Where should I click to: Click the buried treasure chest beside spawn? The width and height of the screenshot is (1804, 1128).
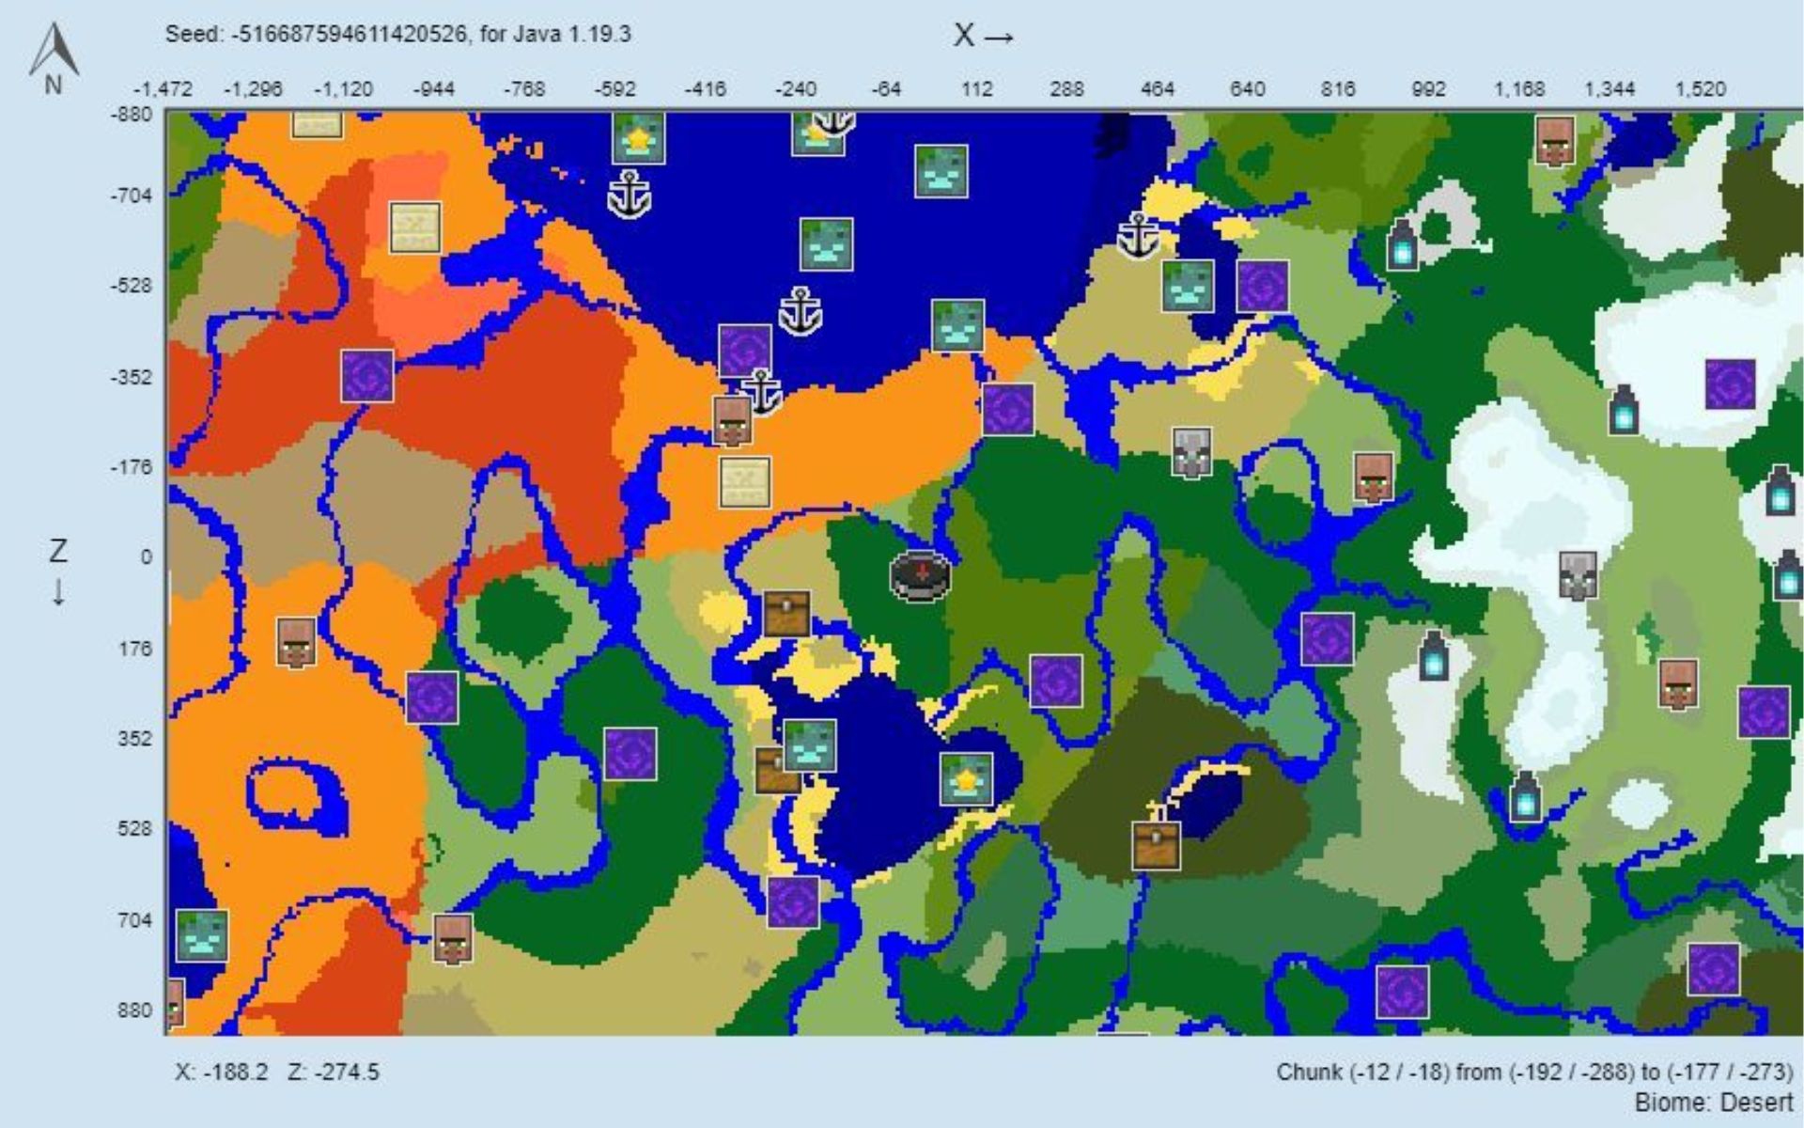pyautogui.click(x=786, y=614)
